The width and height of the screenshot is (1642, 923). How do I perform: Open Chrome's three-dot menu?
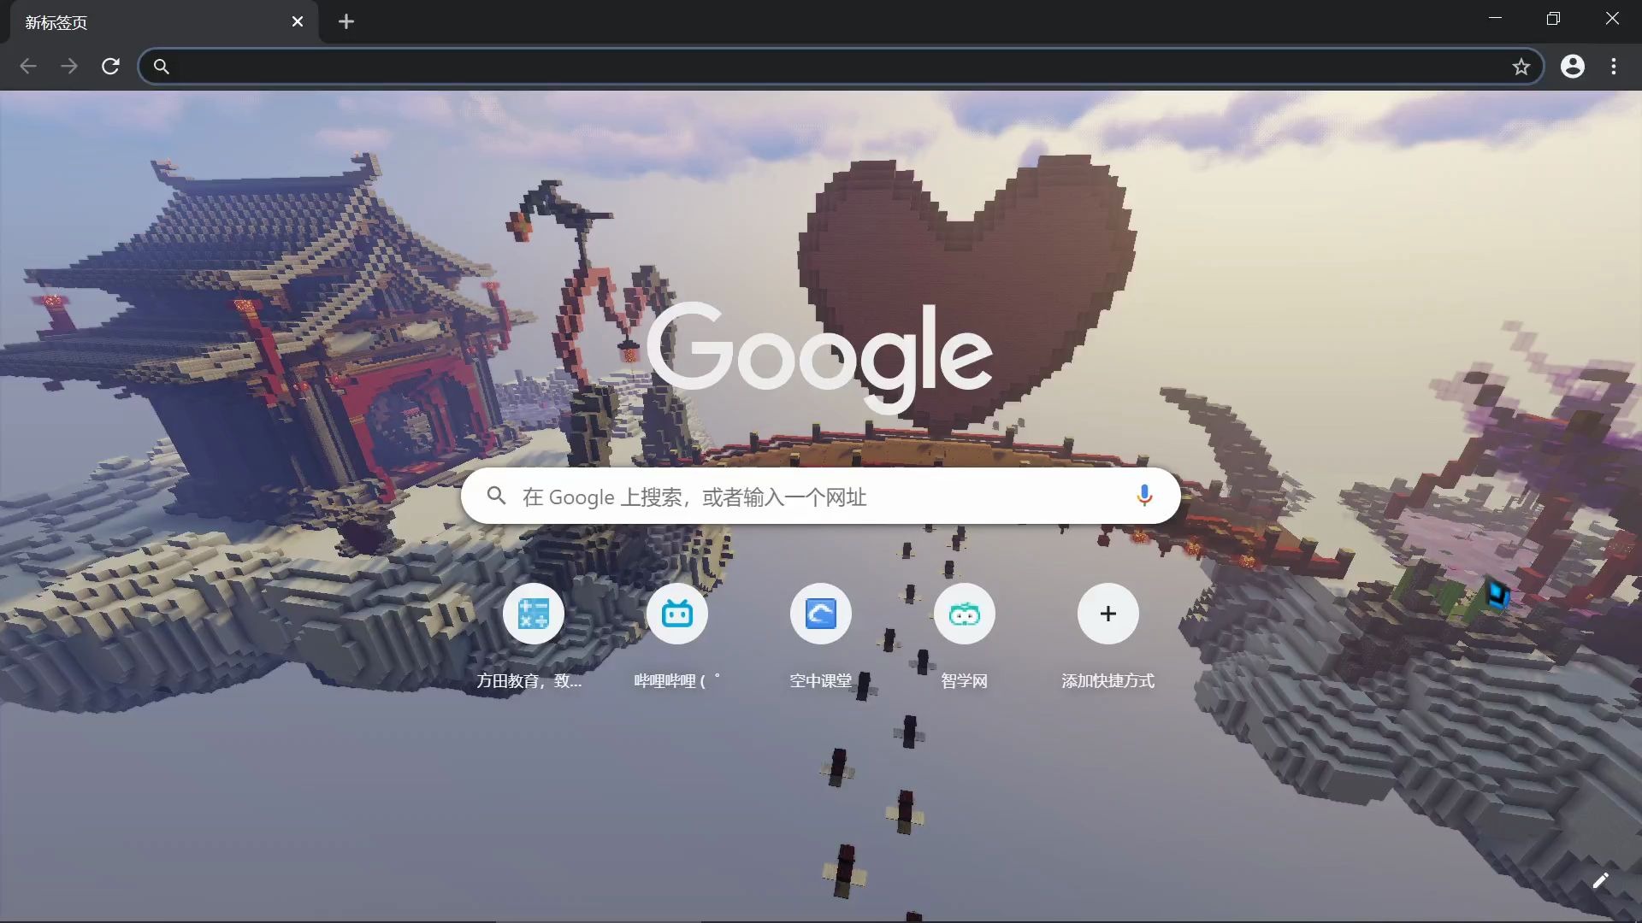[1613, 67]
